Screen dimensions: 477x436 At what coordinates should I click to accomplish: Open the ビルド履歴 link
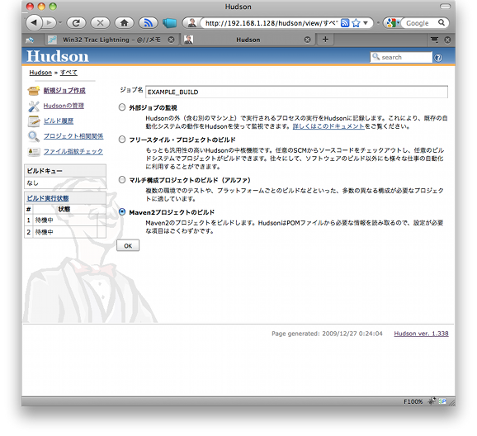[59, 121]
